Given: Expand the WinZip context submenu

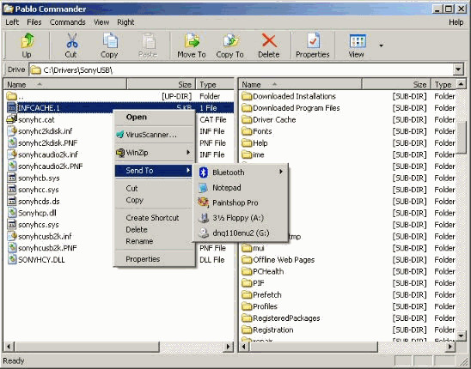Looking at the screenshot, I should pyautogui.click(x=188, y=153).
